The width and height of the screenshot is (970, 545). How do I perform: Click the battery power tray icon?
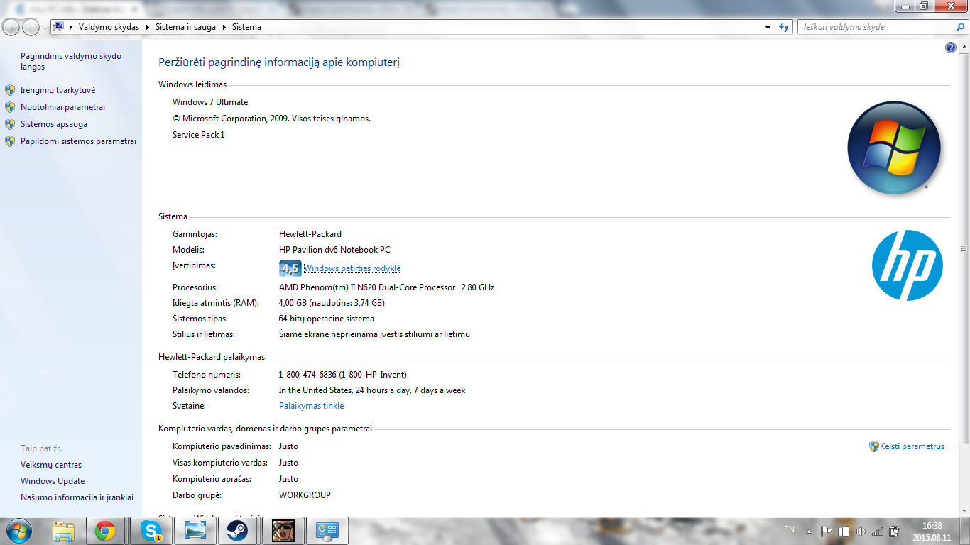pos(895,531)
